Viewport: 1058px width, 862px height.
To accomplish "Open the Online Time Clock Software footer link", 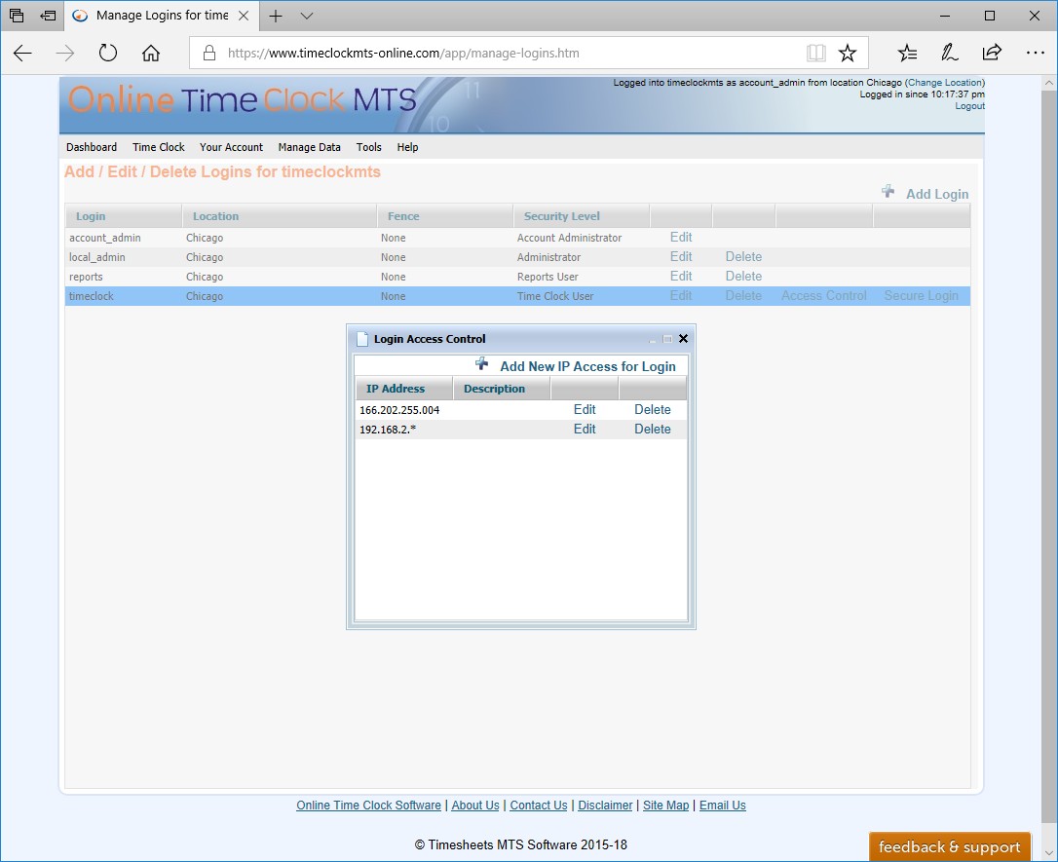I will (368, 806).
